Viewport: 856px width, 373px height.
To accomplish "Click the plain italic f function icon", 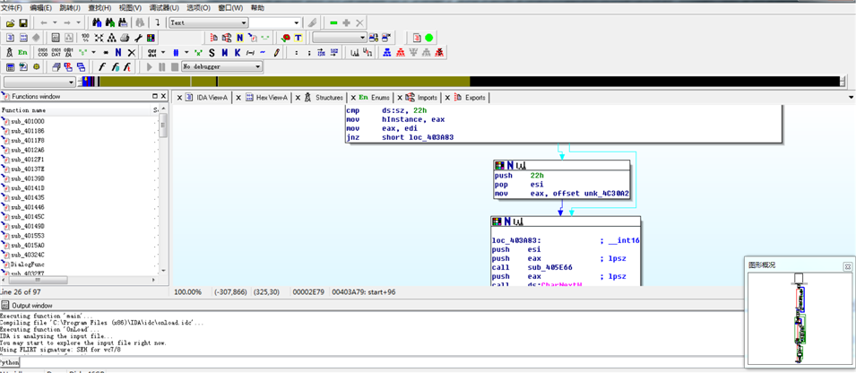I will pos(102,67).
